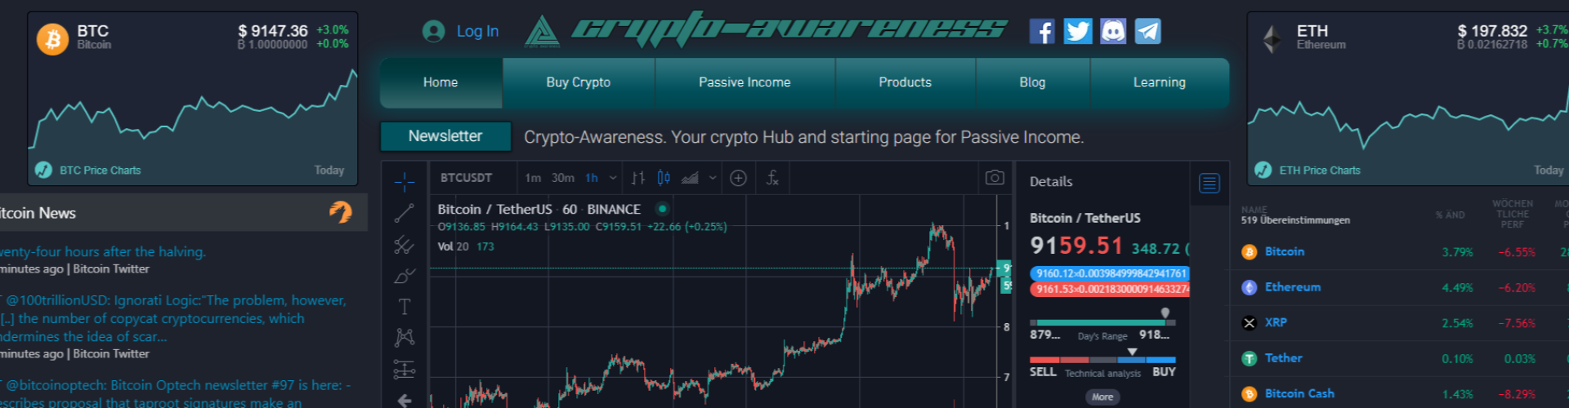Open the Learning menu item
Viewport: 1569px width, 408px height.
coord(1160,82)
